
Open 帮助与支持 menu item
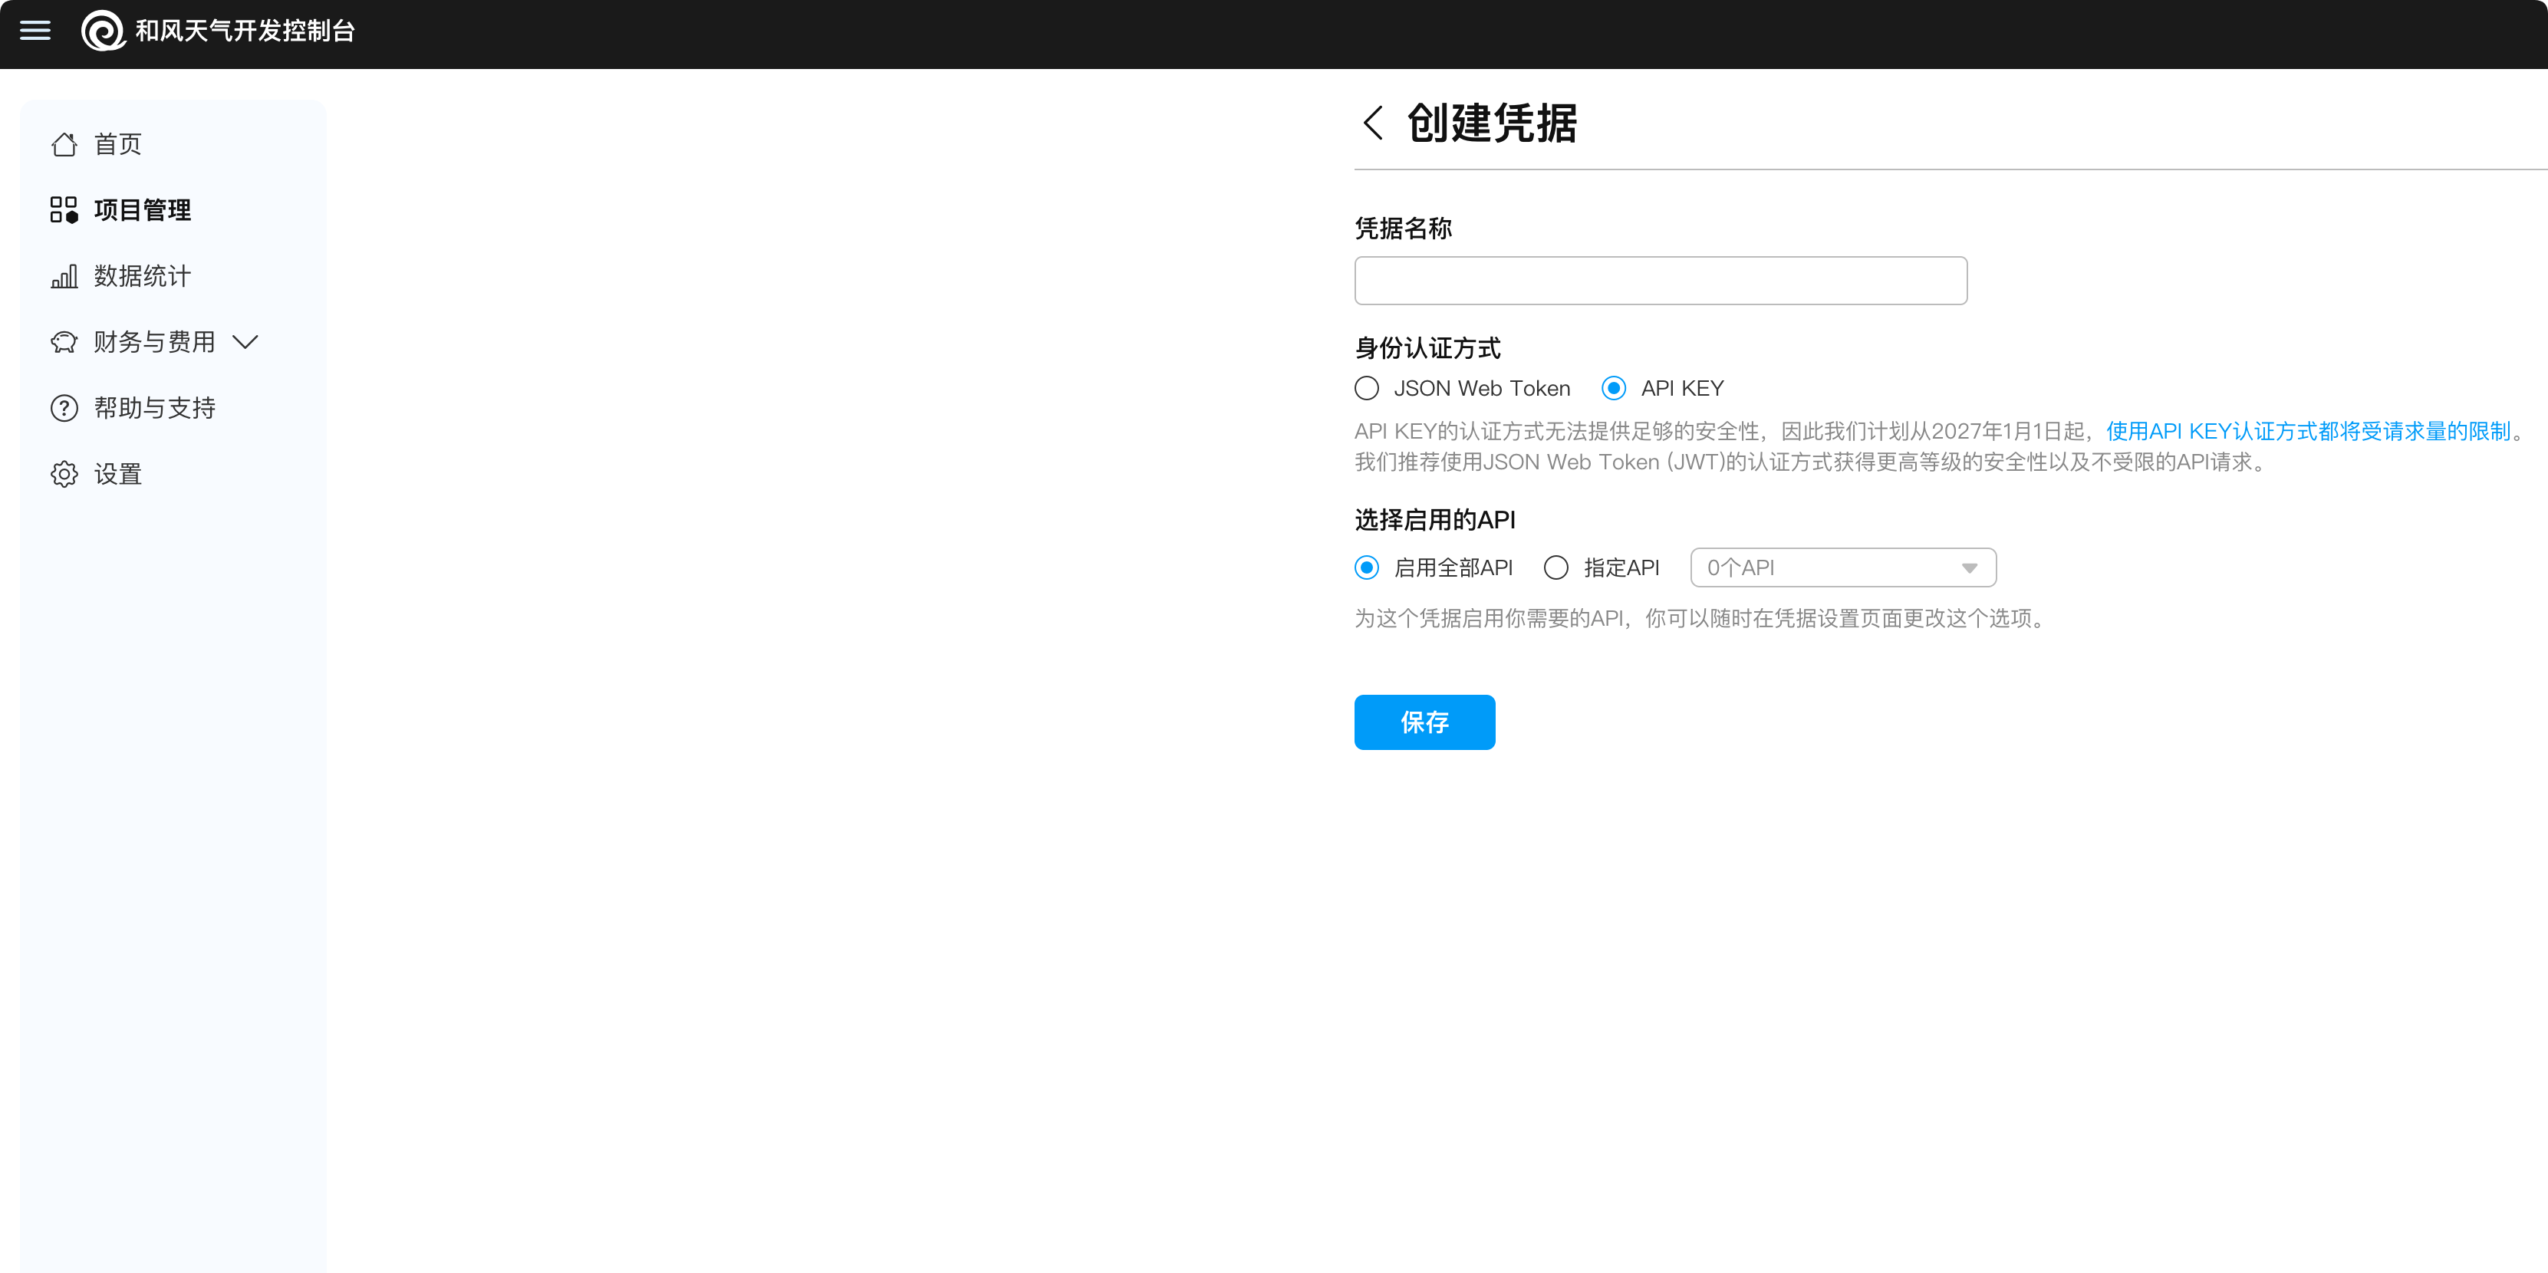click(x=154, y=407)
